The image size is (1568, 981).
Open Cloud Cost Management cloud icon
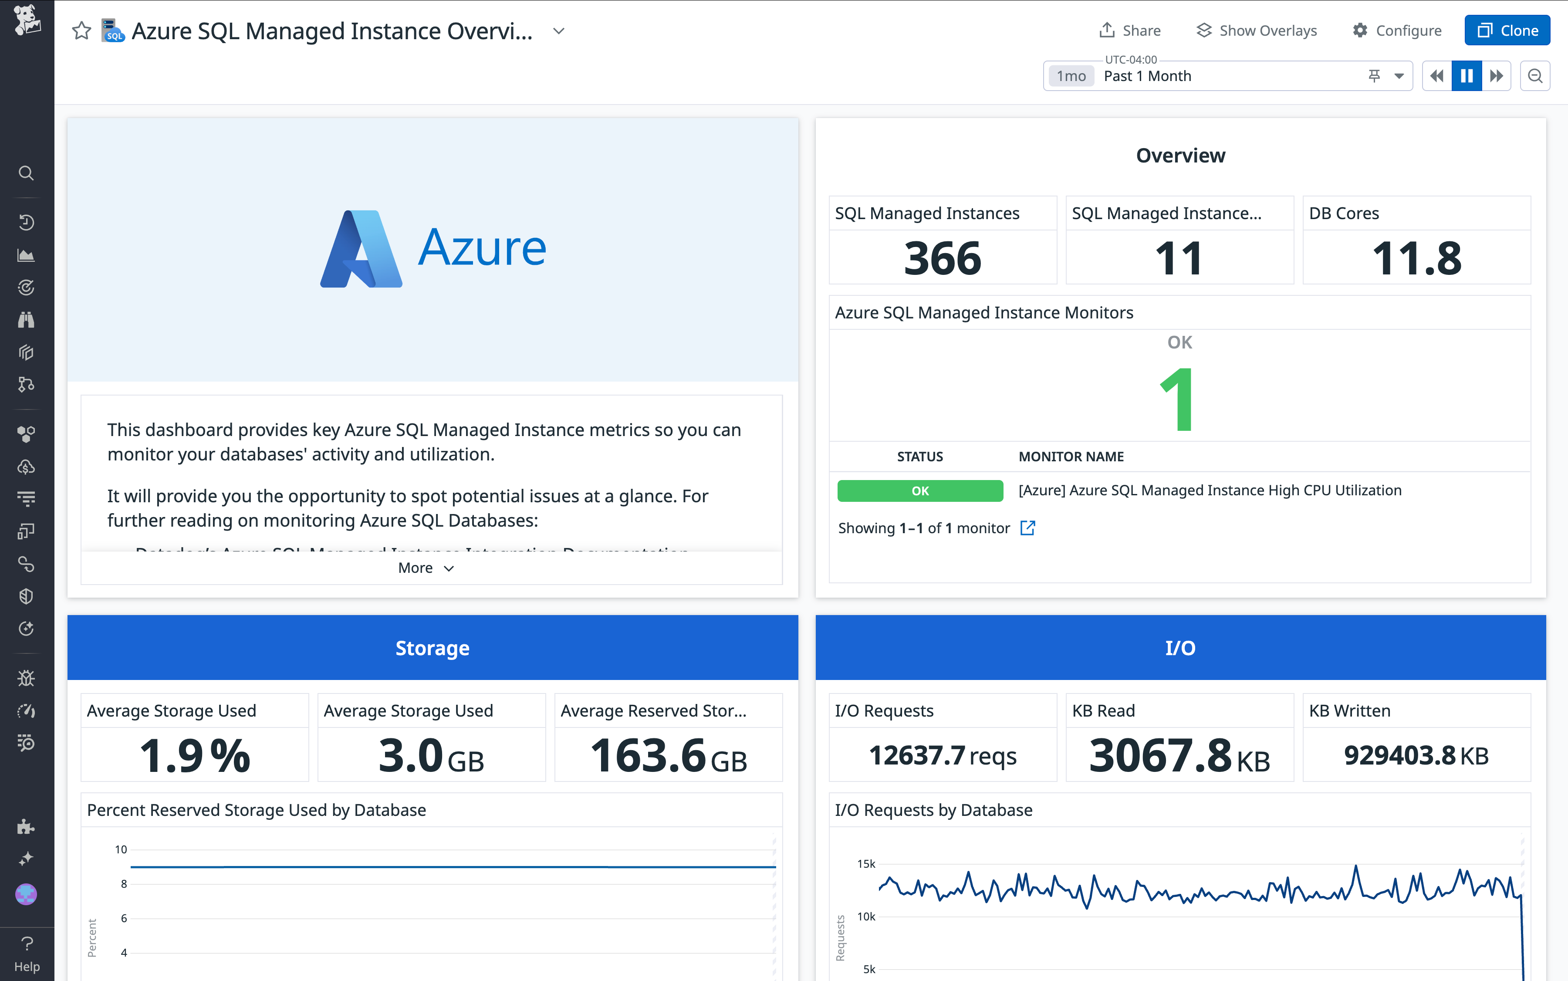point(26,466)
